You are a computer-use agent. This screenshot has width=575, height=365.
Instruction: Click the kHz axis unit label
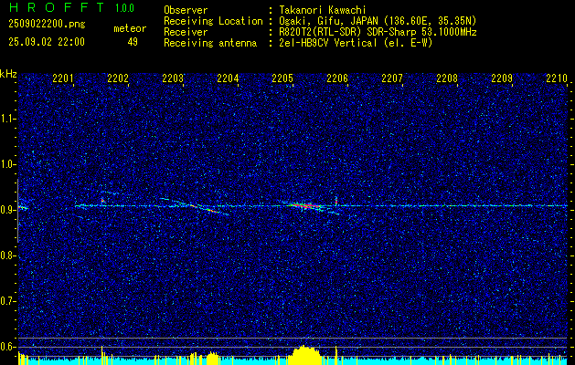pos(8,74)
